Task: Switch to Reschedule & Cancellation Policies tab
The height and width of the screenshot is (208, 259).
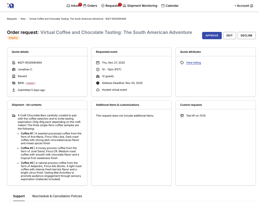Action: pos(57,196)
